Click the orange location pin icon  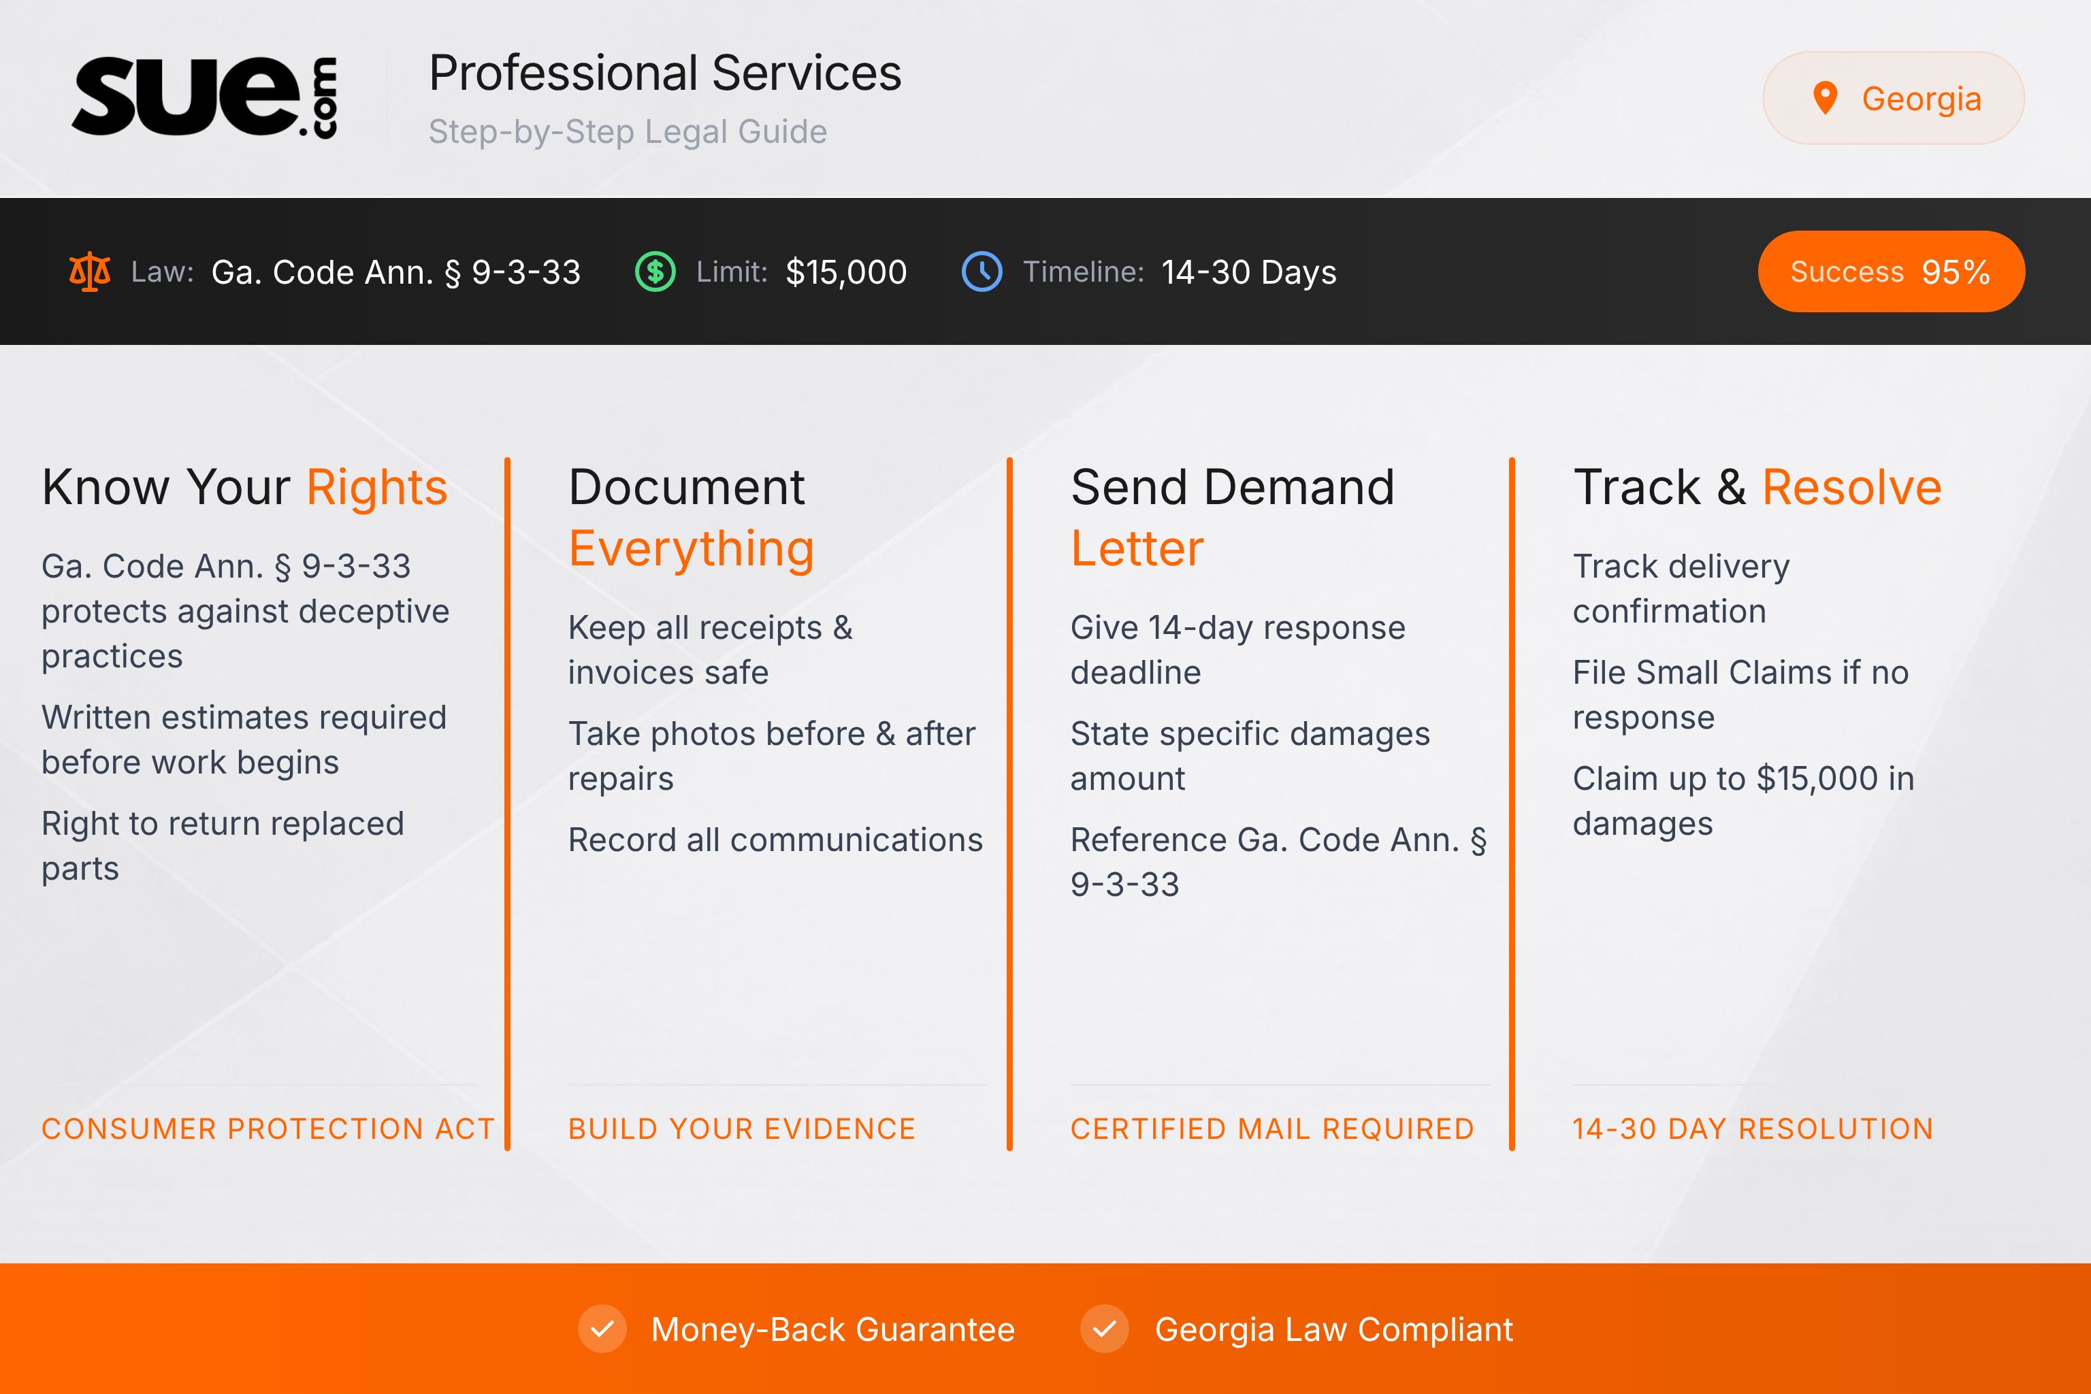[x=1826, y=98]
